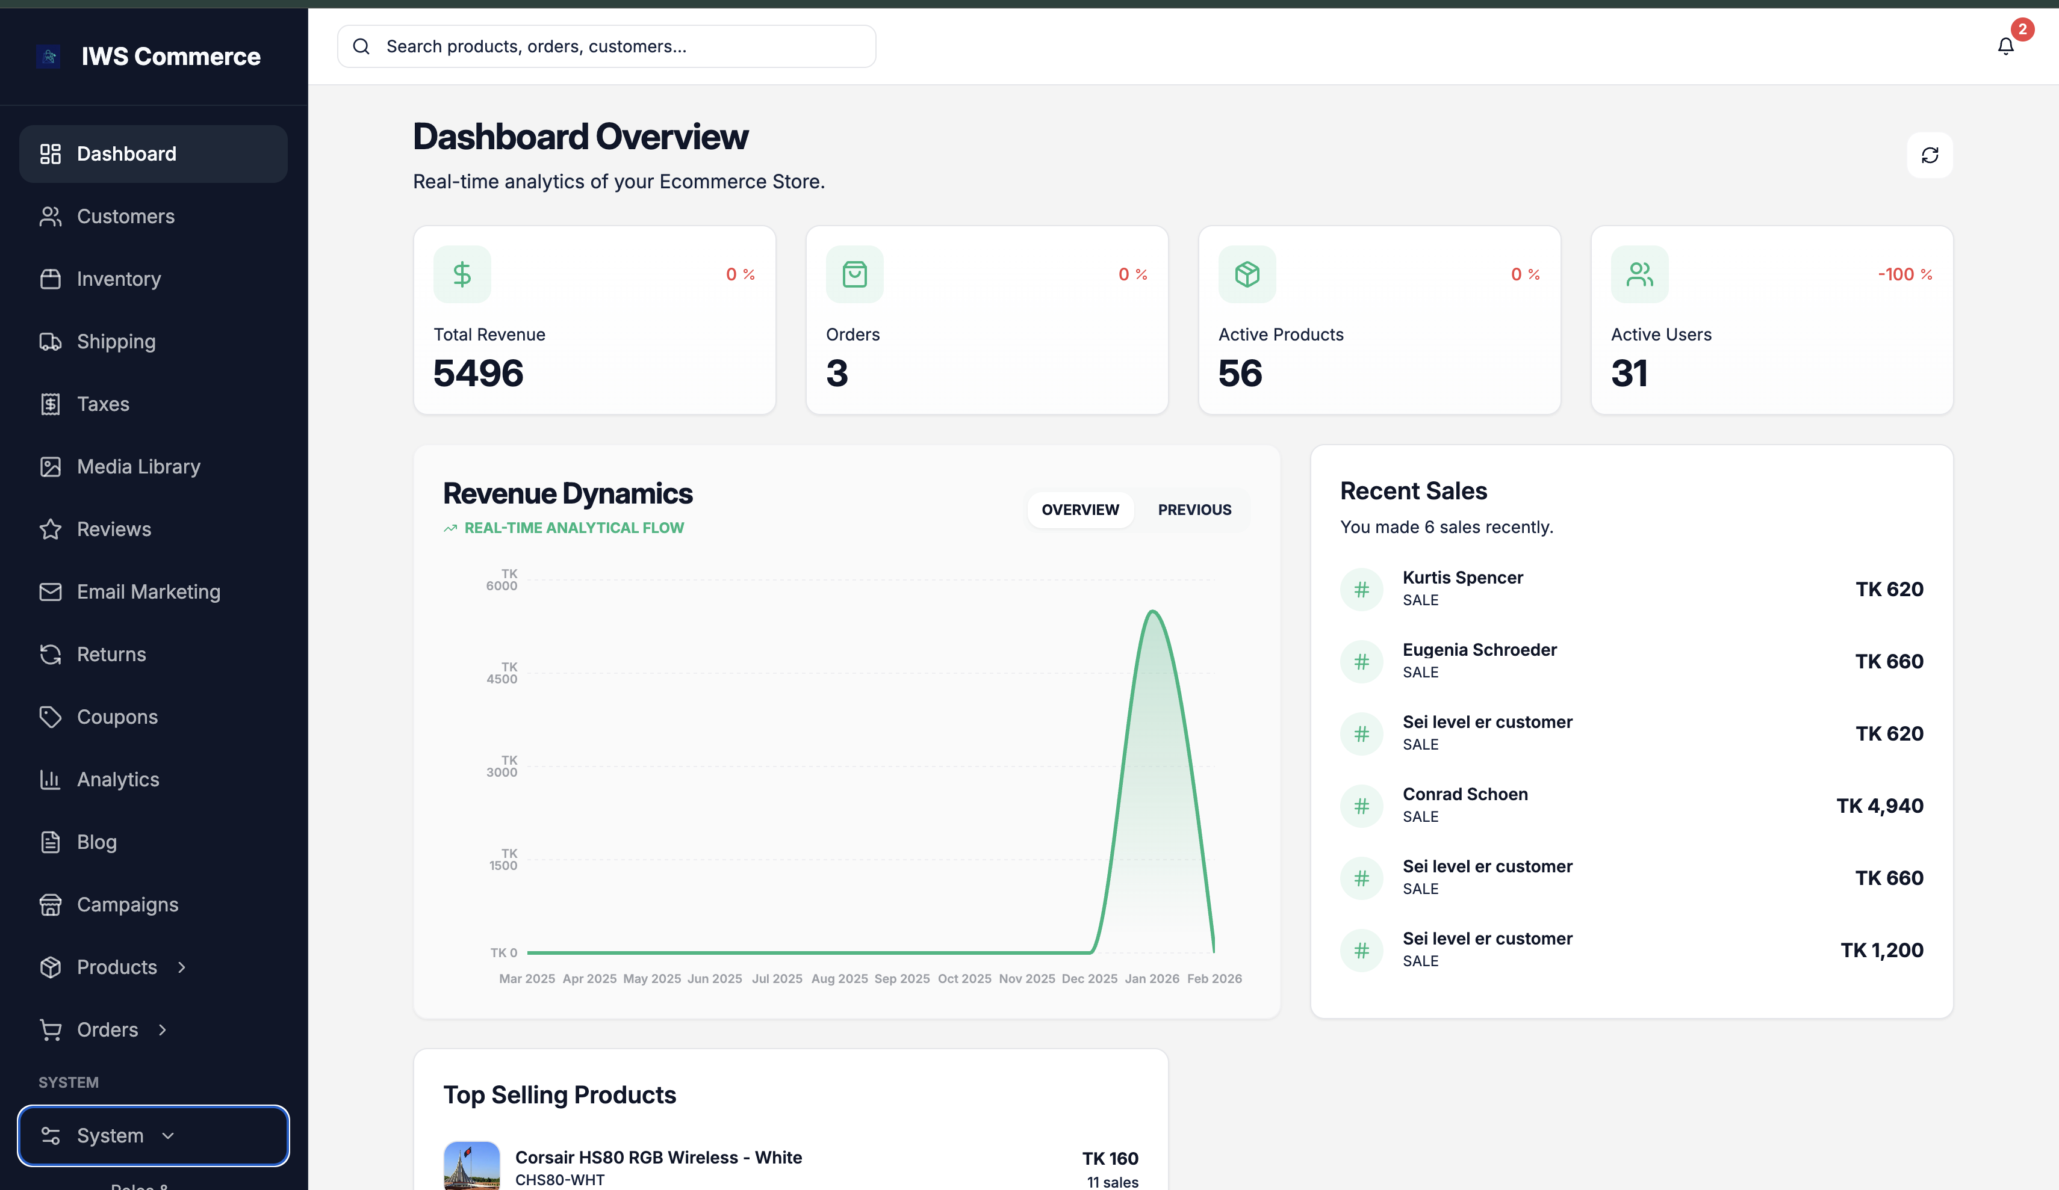Click the Corsair HS80 product thumbnail
2059x1190 pixels.
[x=471, y=1167]
